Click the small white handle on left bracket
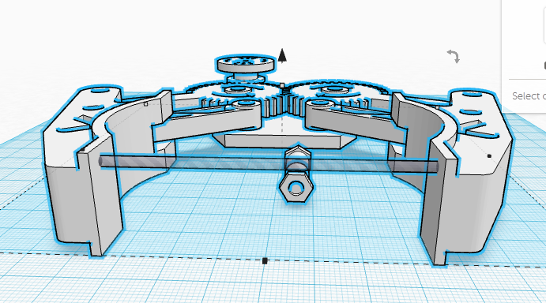546x303 pixels. (x=145, y=103)
